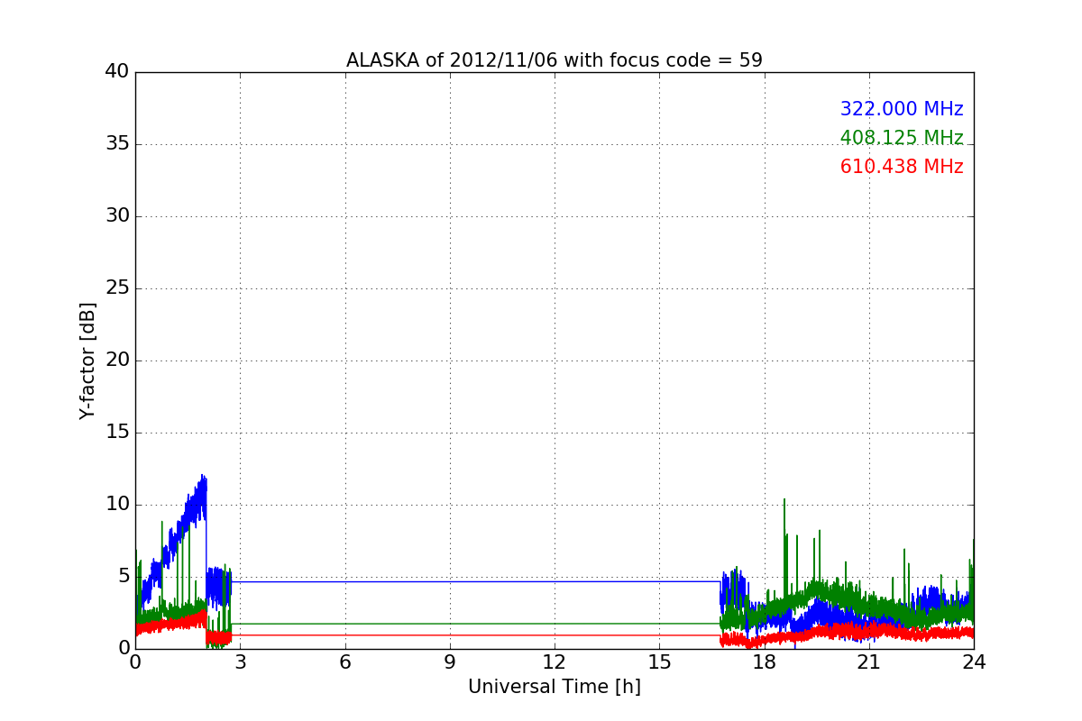Click the x-axis tick label 18
1082x721 pixels.
point(765,662)
